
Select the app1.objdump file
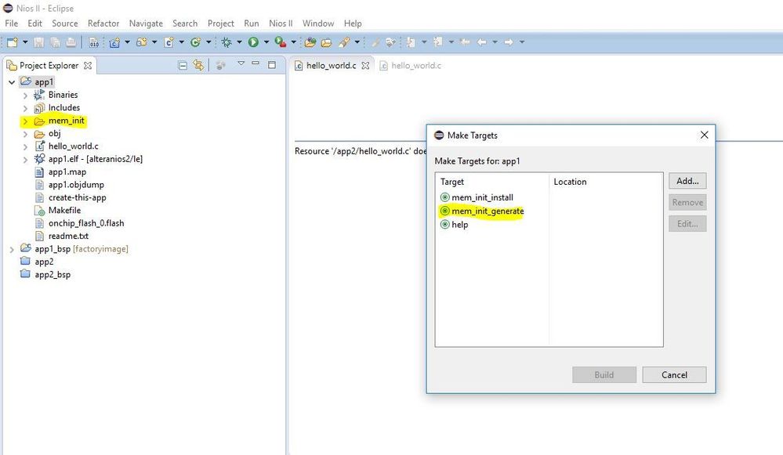tap(76, 185)
